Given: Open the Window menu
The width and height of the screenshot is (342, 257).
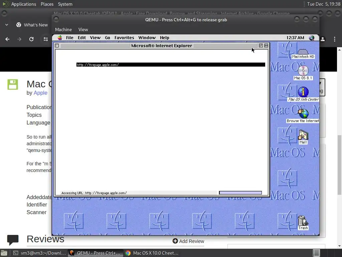Looking at the screenshot, I should click(147, 38).
